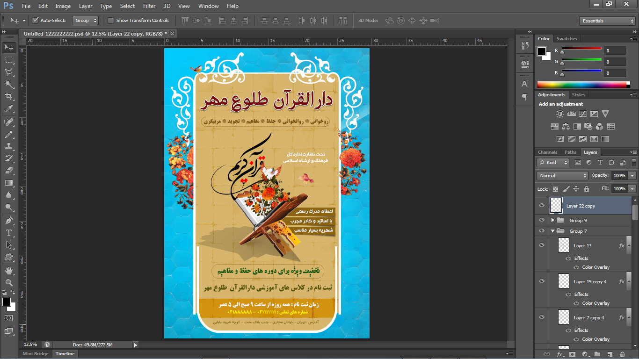Open the Auto-Select Group dropdown
Screen dimensions: 639x359
tap(87, 21)
